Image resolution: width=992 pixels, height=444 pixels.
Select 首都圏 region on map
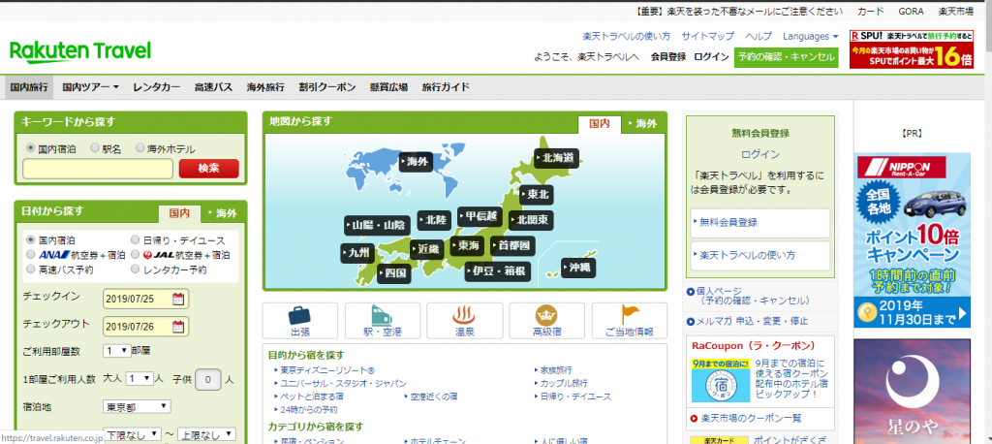pyautogui.click(x=512, y=246)
